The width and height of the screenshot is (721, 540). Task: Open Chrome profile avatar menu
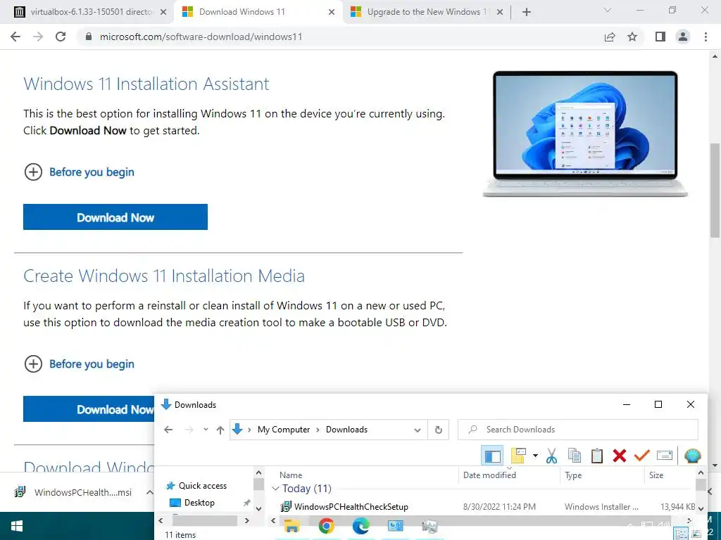click(x=683, y=37)
